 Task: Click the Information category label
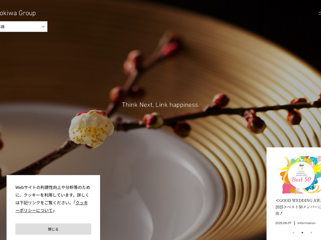tap(307, 223)
